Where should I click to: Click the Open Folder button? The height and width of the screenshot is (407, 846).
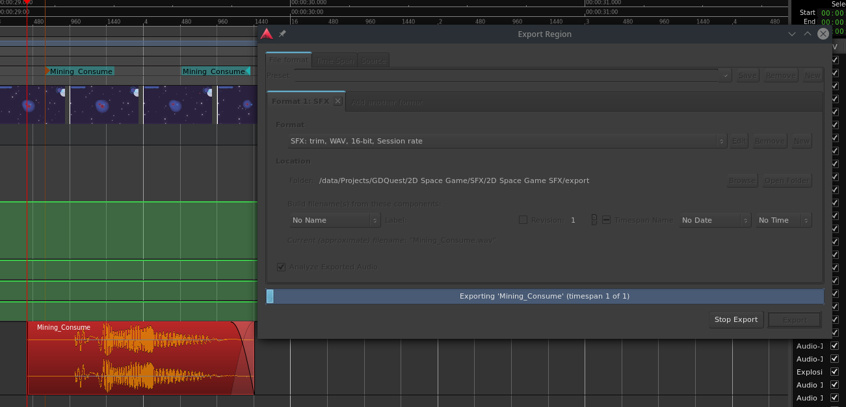coord(786,180)
